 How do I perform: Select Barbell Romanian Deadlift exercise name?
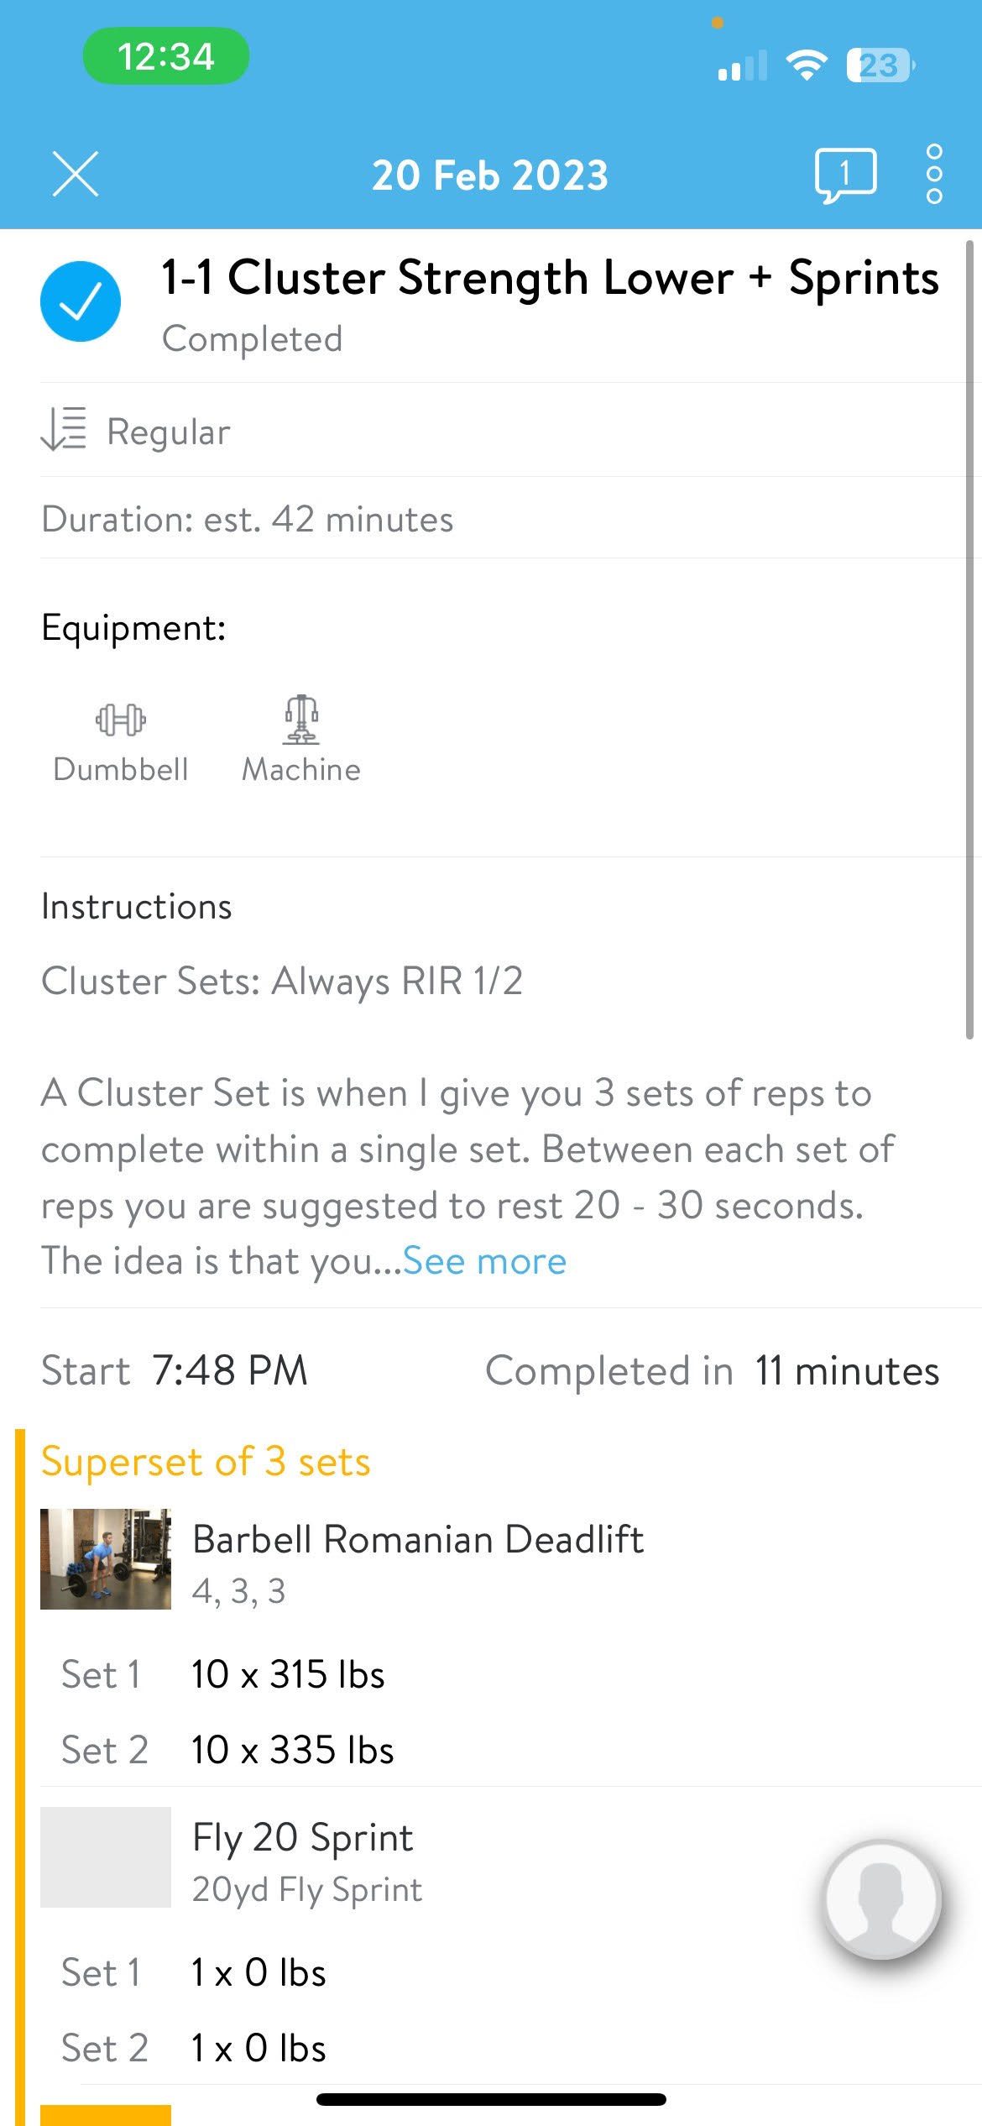click(418, 1539)
